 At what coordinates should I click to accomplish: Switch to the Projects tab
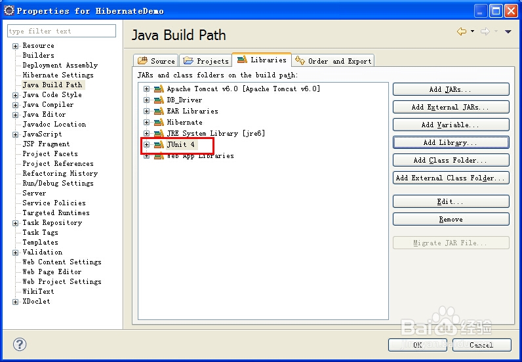click(206, 61)
